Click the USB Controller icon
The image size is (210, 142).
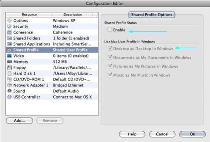tap(10, 97)
